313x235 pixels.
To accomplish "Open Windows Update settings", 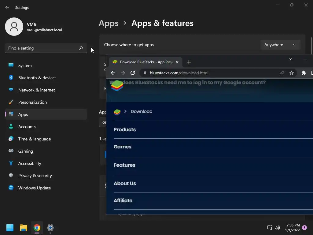I will coord(46,188).
